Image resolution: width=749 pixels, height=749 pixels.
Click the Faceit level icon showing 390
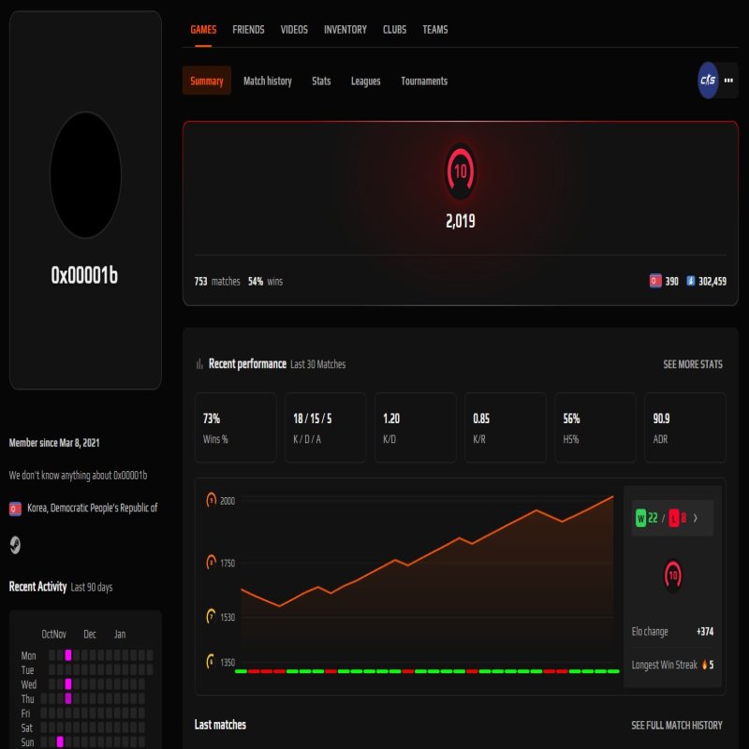(655, 281)
